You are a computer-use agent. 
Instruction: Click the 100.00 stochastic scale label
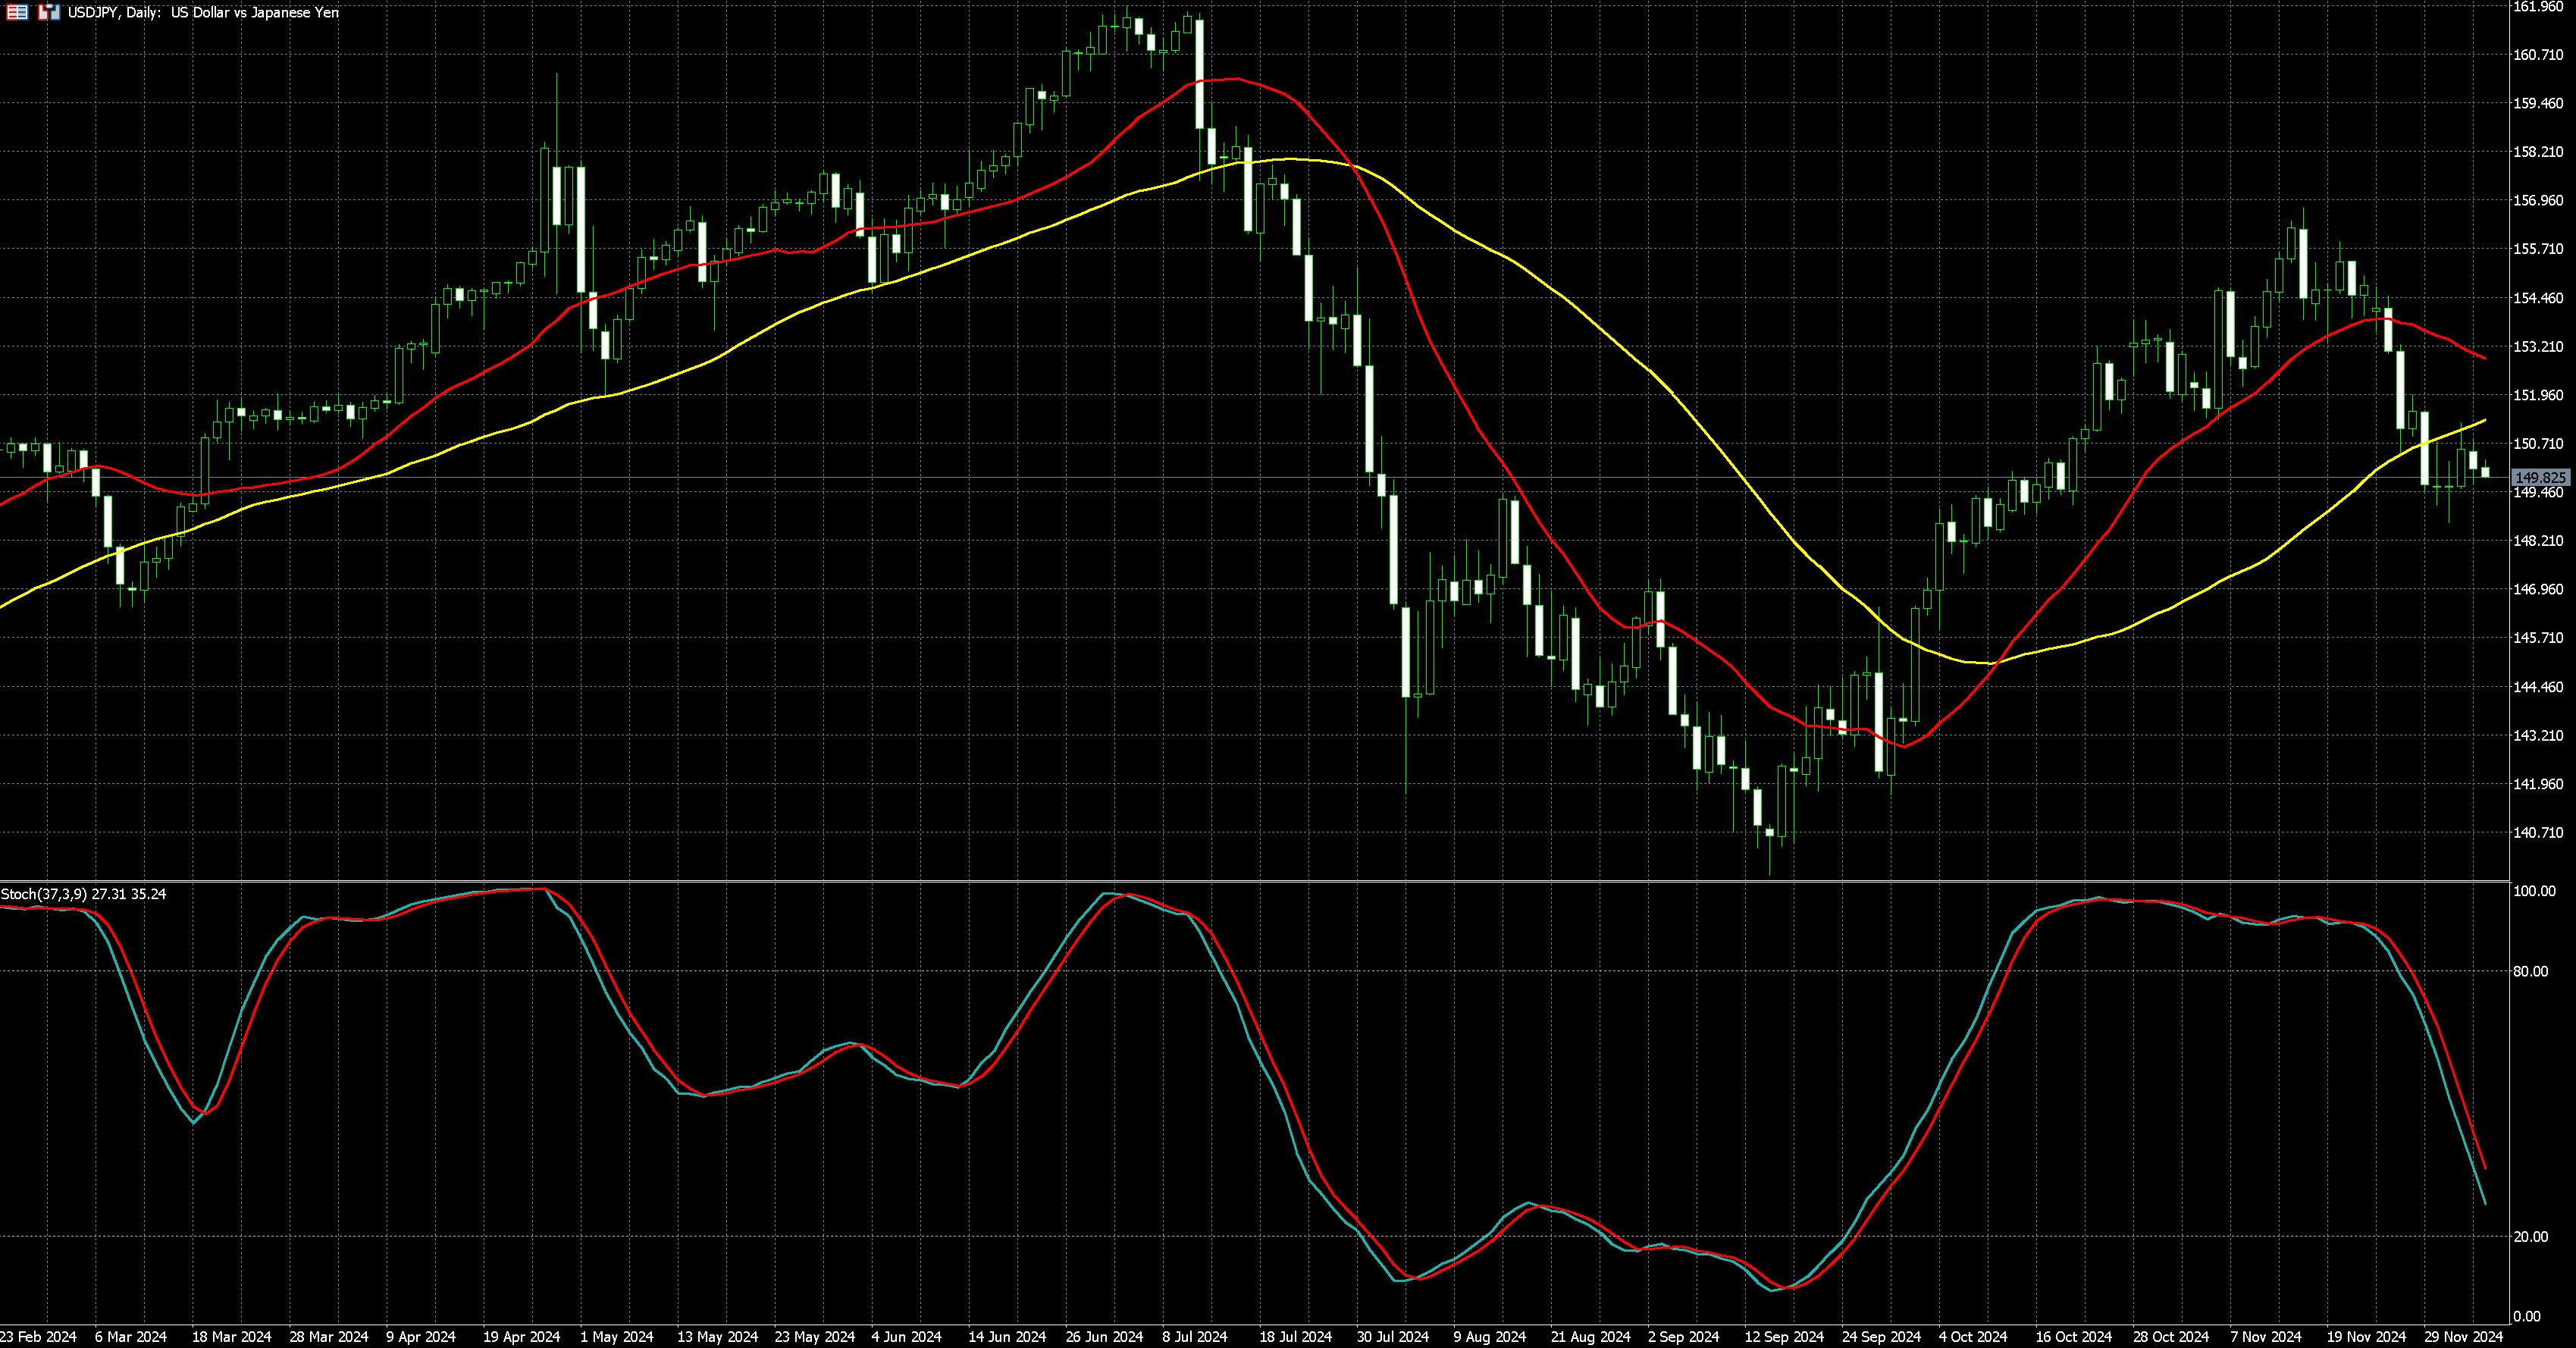(2534, 891)
